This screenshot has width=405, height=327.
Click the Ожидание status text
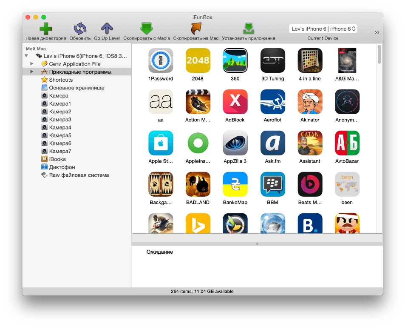(160, 252)
